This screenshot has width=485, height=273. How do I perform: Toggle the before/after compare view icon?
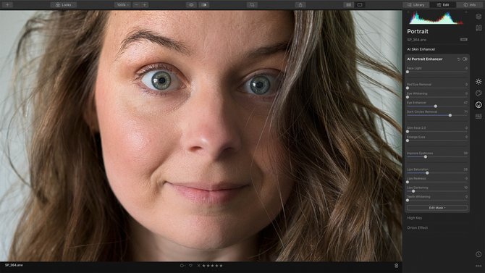tap(204, 4)
